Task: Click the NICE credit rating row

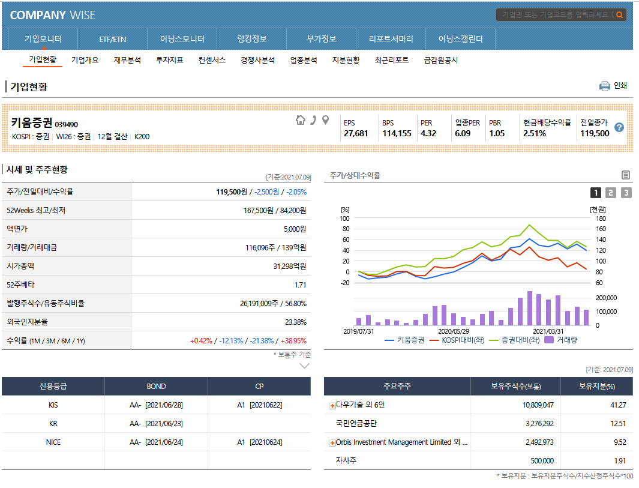Action: click(x=156, y=442)
